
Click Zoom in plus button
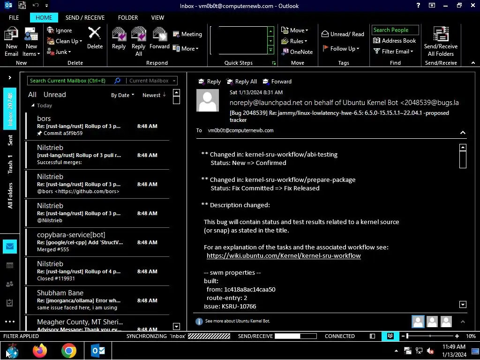(x=457, y=336)
